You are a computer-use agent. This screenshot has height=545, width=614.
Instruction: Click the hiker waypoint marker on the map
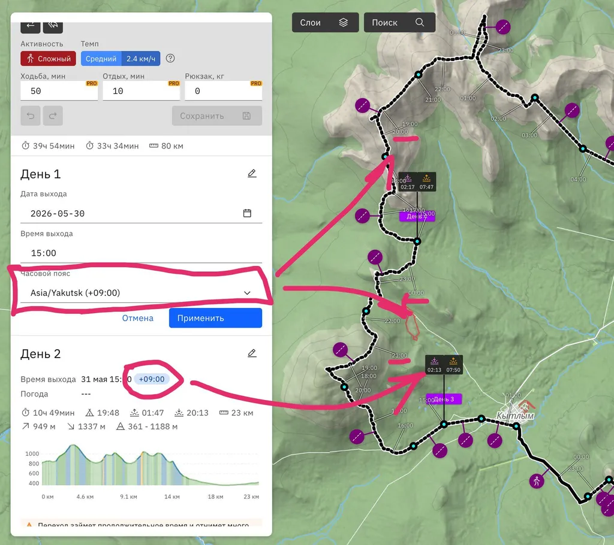[537, 481]
